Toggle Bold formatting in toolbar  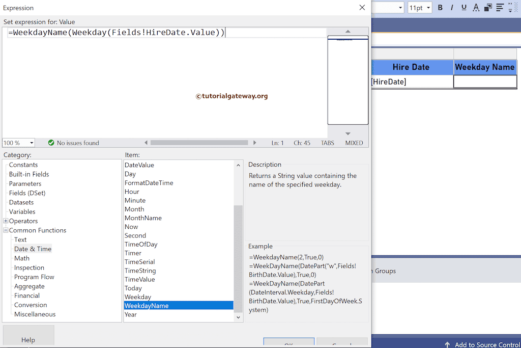pos(440,7)
